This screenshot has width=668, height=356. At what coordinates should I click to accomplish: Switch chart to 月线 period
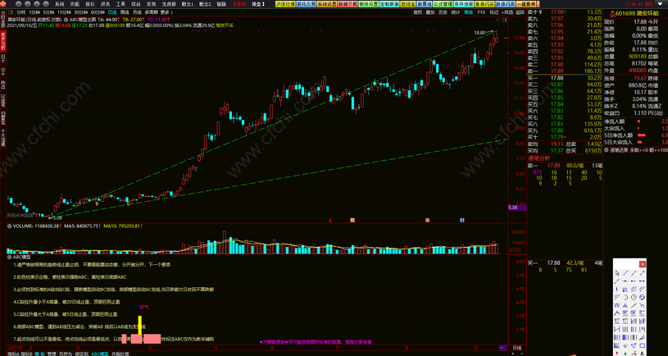tap(137, 12)
